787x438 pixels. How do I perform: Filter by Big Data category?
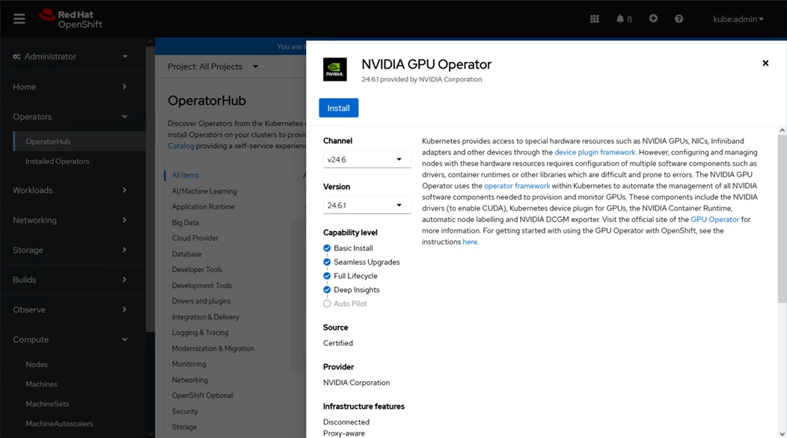tap(186, 223)
